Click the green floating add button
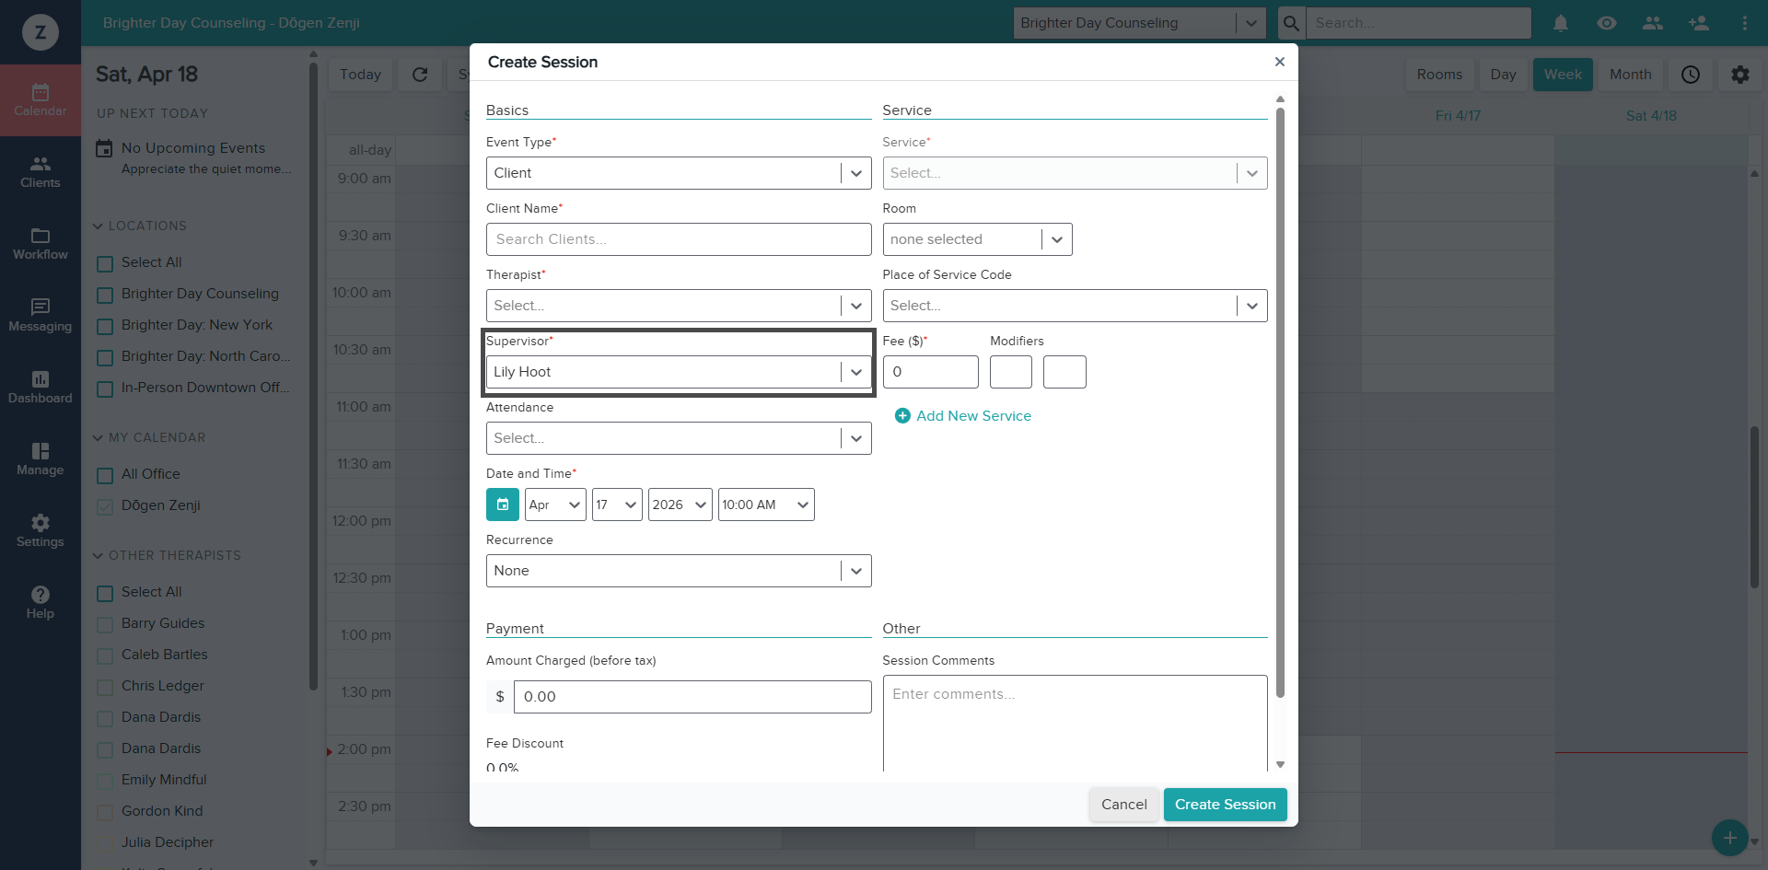Screen dimensions: 1768x870 click(1730, 838)
